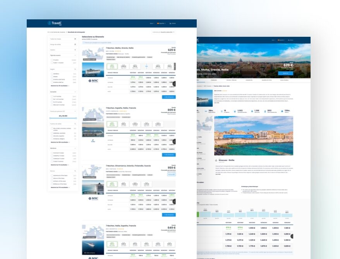Expand Mostrar los 174 resultados under Barcos

pyautogui.click(x=60, y=187)
